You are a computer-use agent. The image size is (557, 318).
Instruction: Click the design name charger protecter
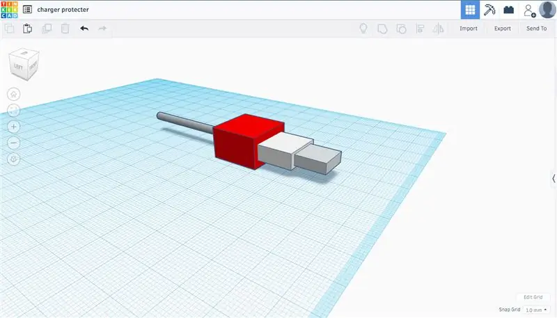63,10
